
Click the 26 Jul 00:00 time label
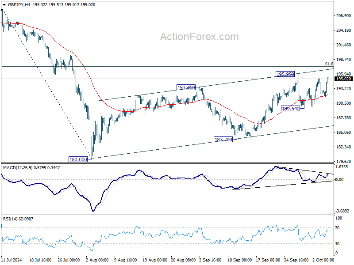tap(69, 260)
